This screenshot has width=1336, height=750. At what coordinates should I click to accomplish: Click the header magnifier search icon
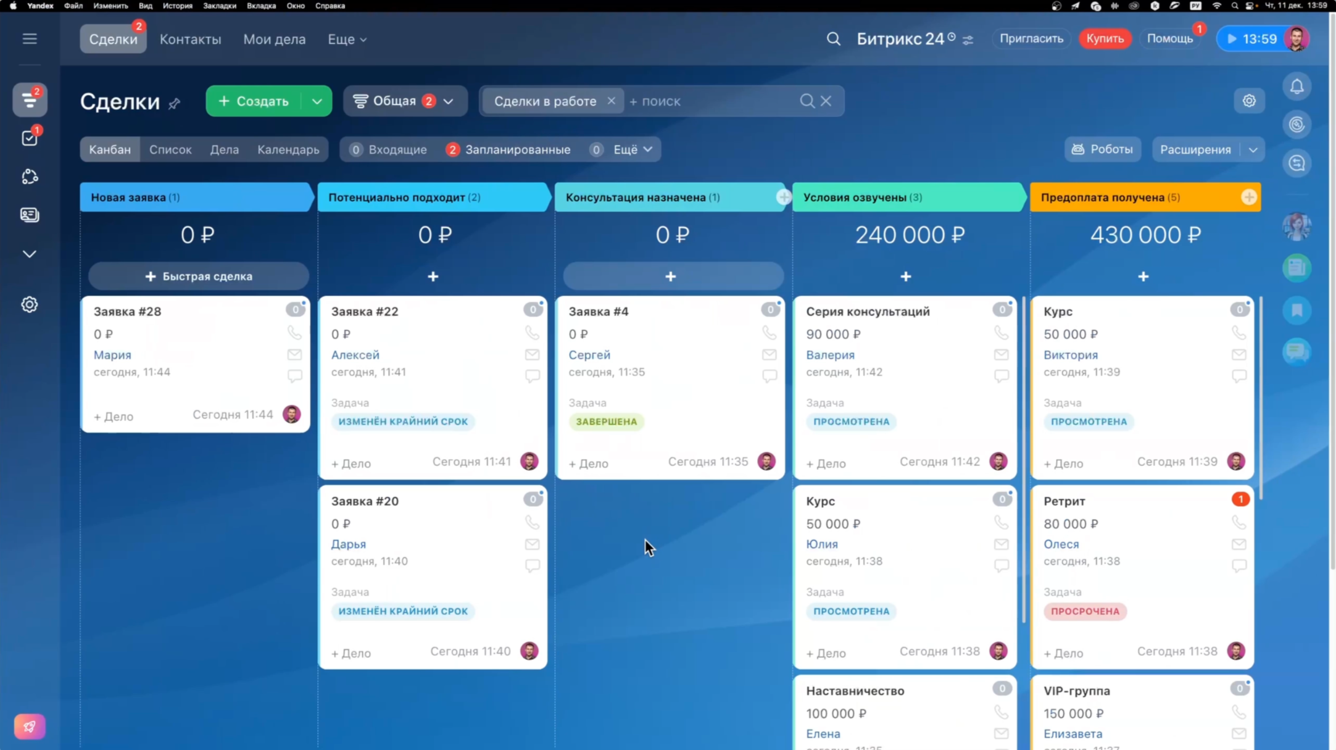pyautogui.click(x=833, y=39)
